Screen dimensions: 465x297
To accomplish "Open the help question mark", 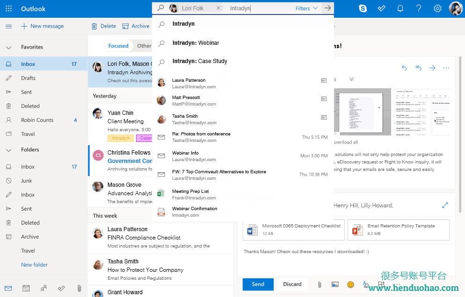I will pyautogui.click(x=418, y=8).
